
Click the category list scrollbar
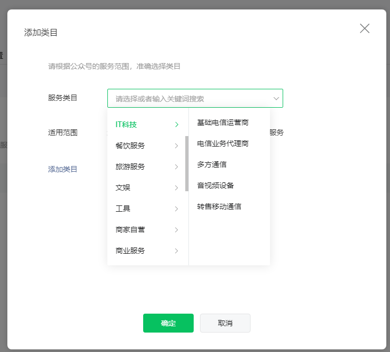point(187,163)
